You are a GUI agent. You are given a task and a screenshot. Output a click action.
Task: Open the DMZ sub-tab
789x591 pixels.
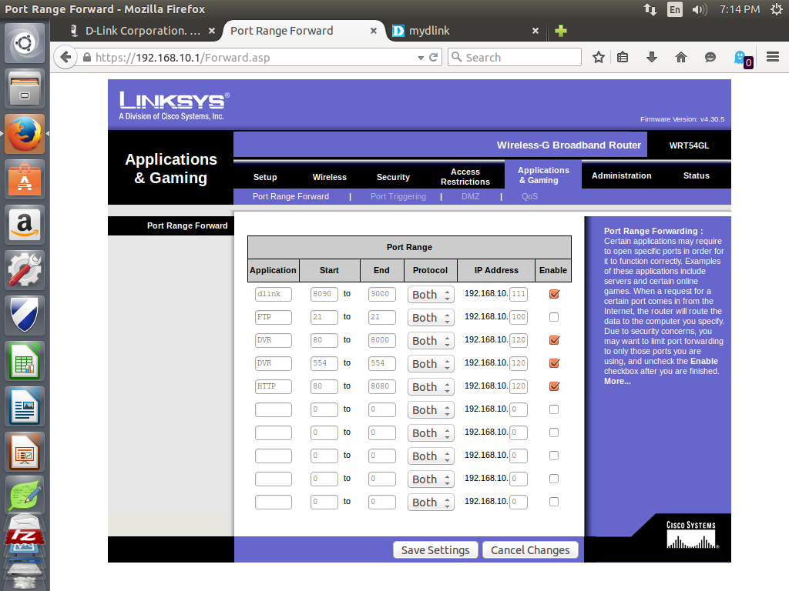click(471, 196)
